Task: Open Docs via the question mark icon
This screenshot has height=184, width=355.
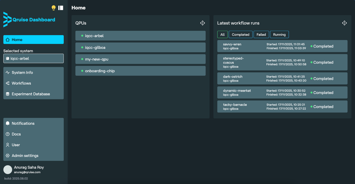Action: (8, 134)
